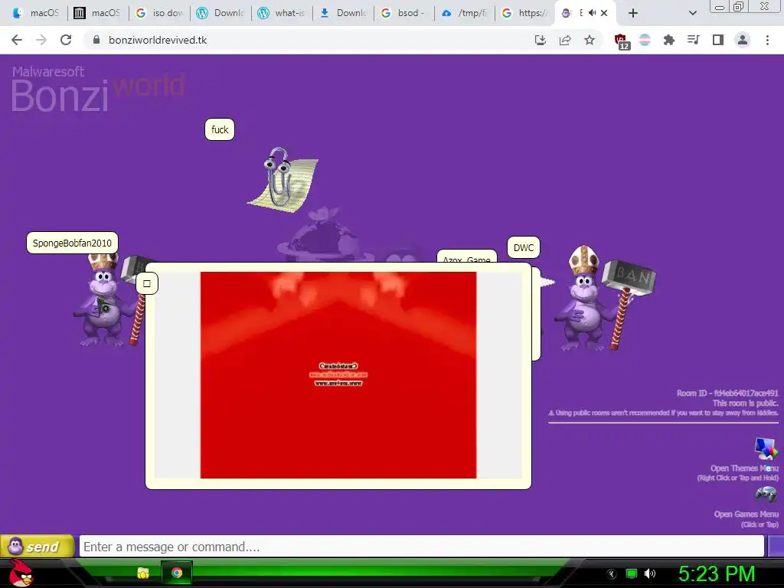Click the send button
Viewport: 784px width, 588px height.
(x=38, y=546)
